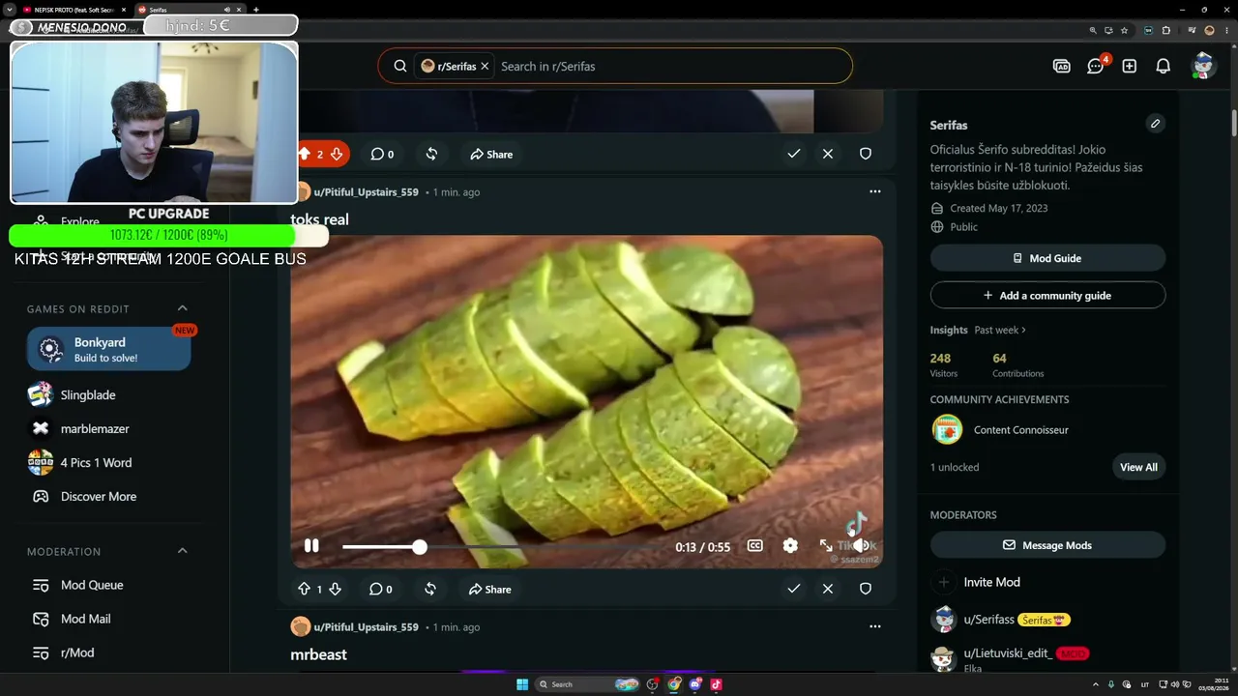Image resolution: width=1238 pixels, height=696 pixels.
Task: Remove the top post with X
Action: tap(828, 154)
